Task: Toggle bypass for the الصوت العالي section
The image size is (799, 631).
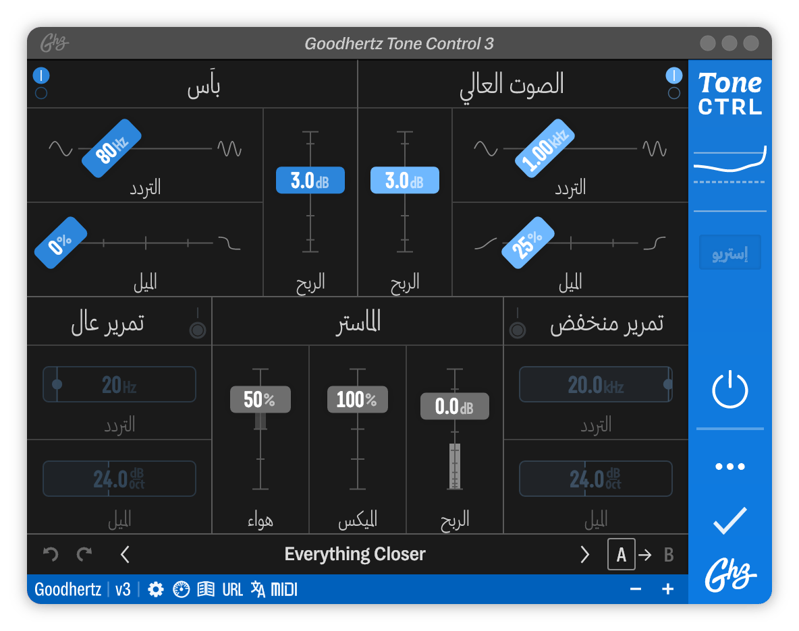Action: click(x=673, y=76)
